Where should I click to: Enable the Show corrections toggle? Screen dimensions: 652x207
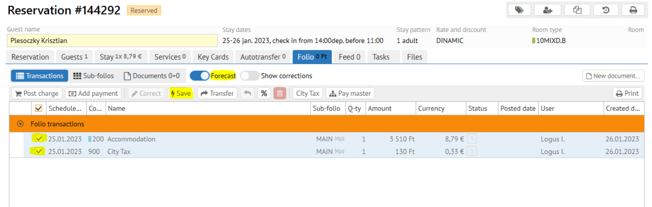249,76
